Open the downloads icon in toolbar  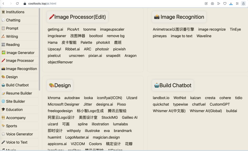231,3
